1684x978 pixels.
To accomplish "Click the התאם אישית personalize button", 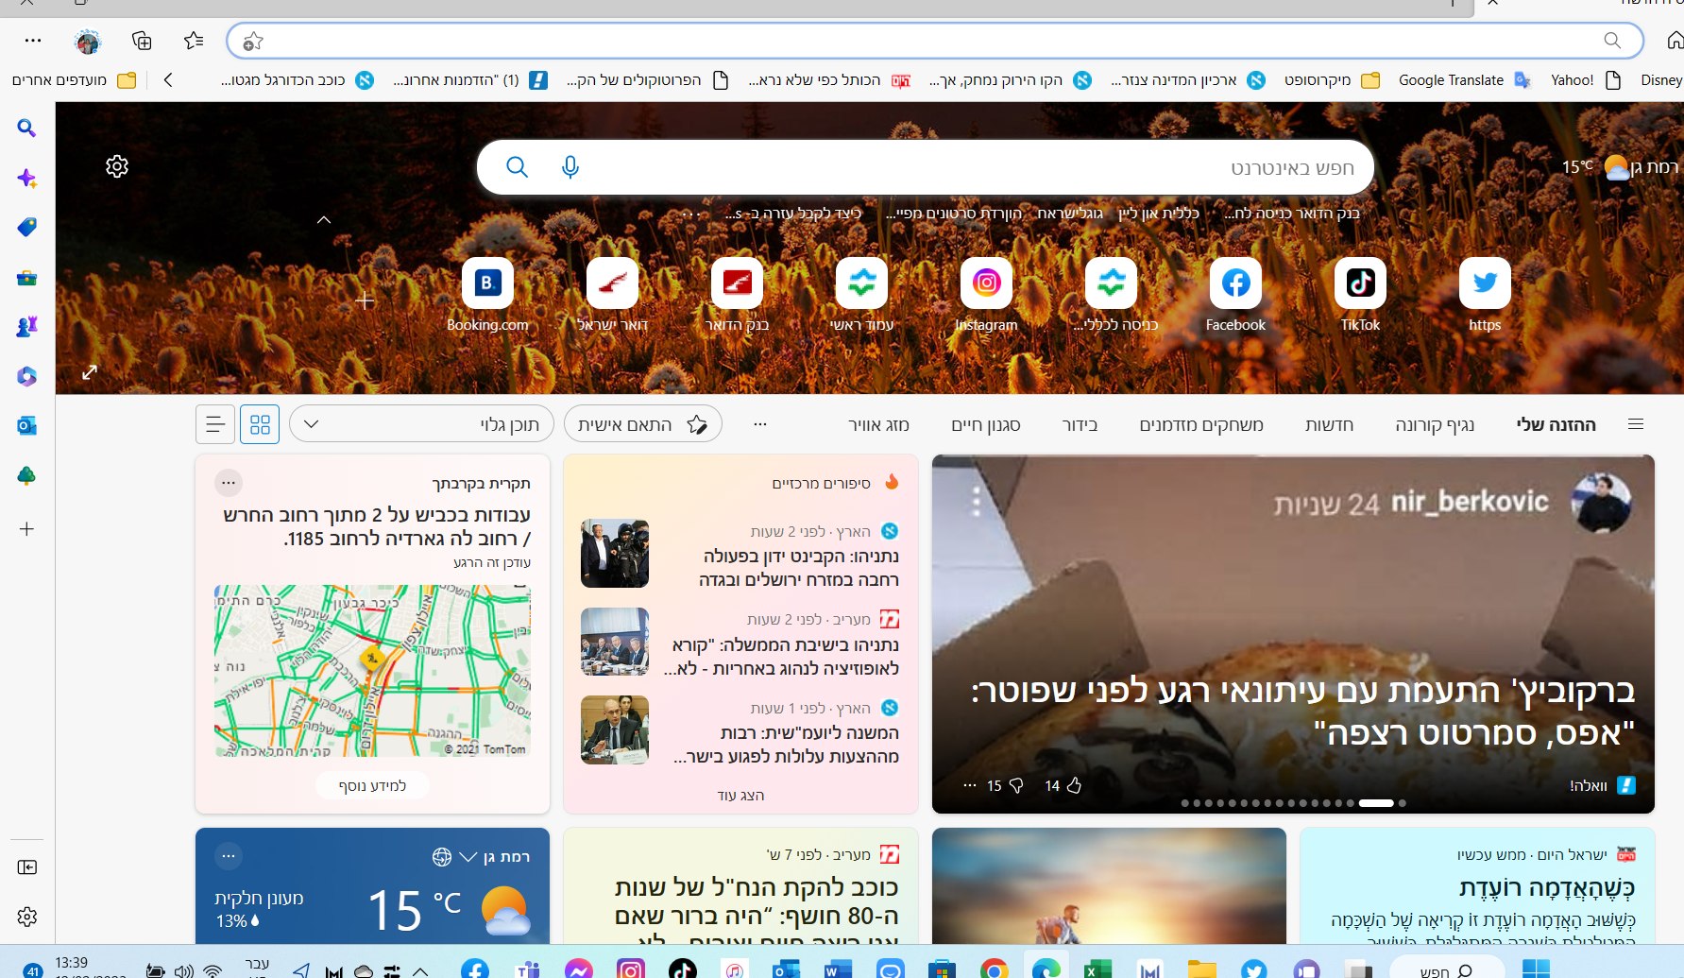I will [643, 424].
